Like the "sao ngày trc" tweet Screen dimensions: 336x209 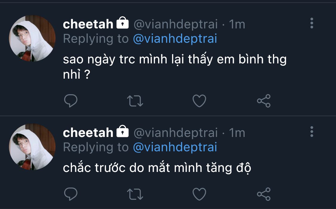pyautogui.click(x=199, y=101)
